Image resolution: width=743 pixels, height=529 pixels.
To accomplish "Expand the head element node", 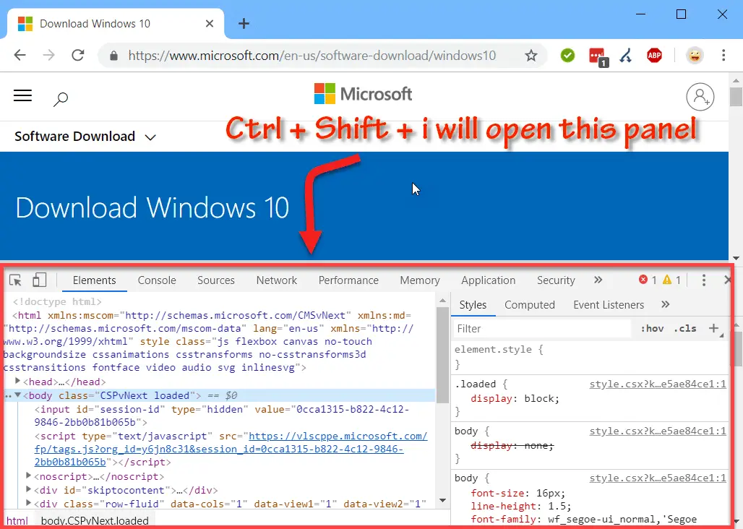I will [x=17, y=381].
